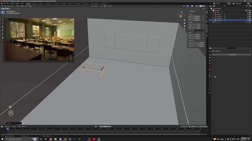Click the Add Modifier button
252x141 pixels.
pos(232,55)
